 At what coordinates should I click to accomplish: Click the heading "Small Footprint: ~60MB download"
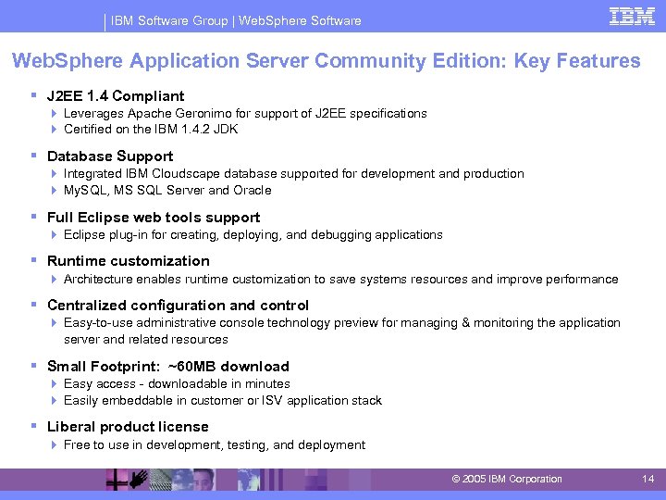(x=168, y=366)
